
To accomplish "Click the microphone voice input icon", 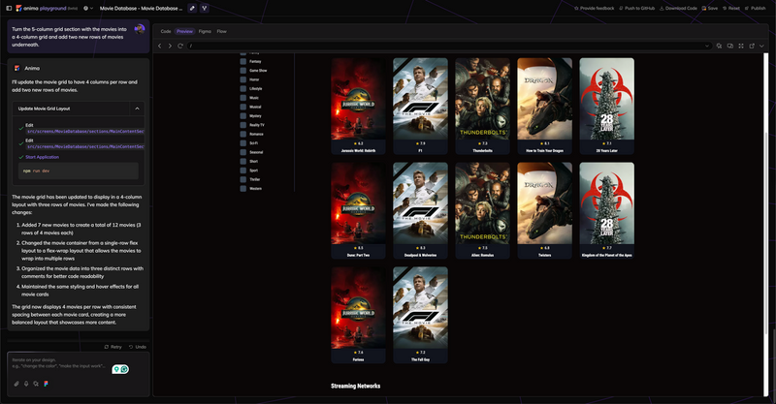I will [26, 384].
